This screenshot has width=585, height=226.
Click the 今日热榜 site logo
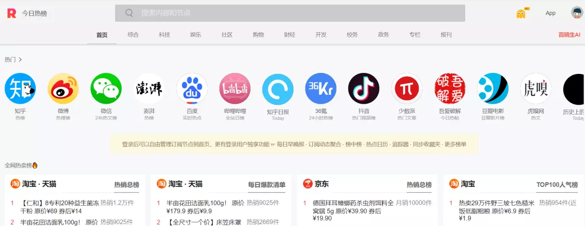pos(27,14)
